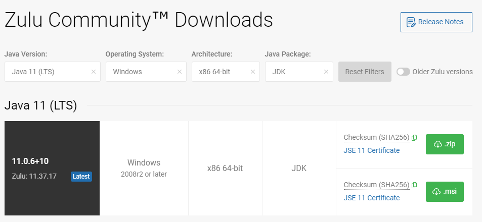Click the cloud download icon on .msi

[436, 192]
